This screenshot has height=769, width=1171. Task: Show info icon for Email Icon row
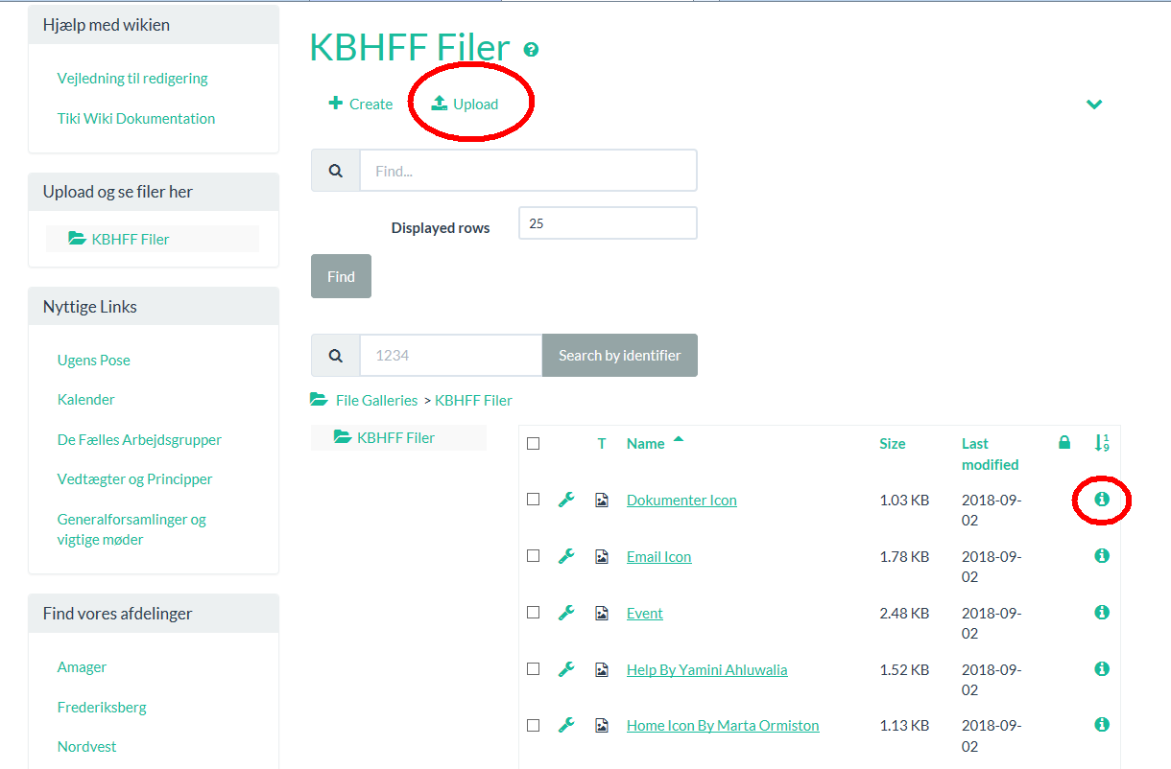tap(1102, 555)
